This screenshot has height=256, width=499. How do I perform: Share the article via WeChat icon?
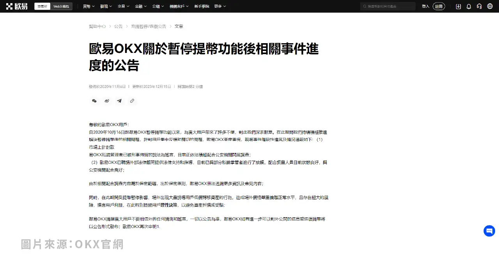coord(94,101)
